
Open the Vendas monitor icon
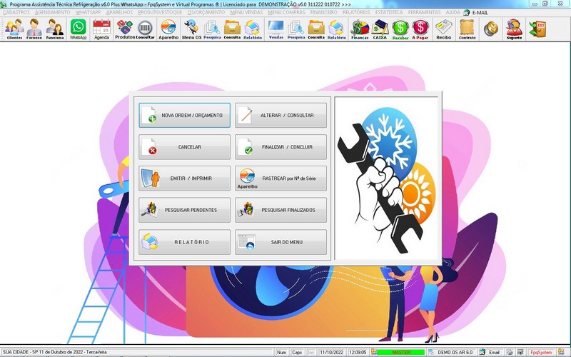pyautogui.click(x=276, y=29)
